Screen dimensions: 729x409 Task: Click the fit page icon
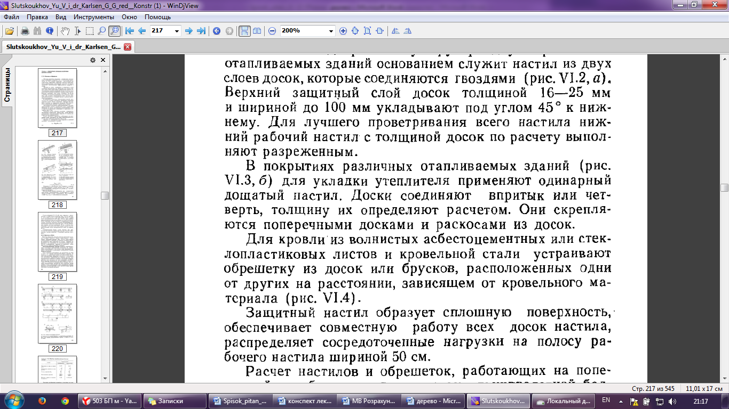pyautogui.click(x=368, y=31)
